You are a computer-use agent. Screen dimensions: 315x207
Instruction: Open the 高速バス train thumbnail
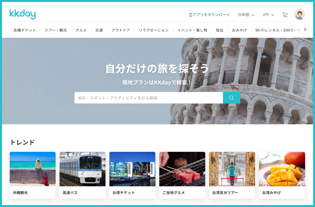tap(82, 169)
